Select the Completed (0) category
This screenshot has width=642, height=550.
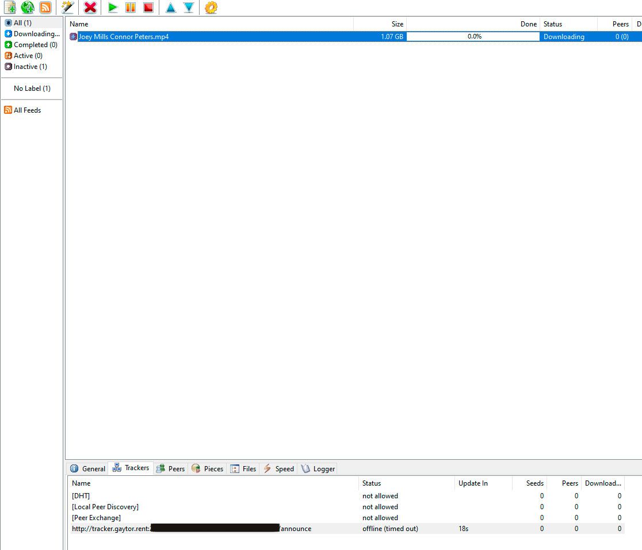tap(32, 45)
